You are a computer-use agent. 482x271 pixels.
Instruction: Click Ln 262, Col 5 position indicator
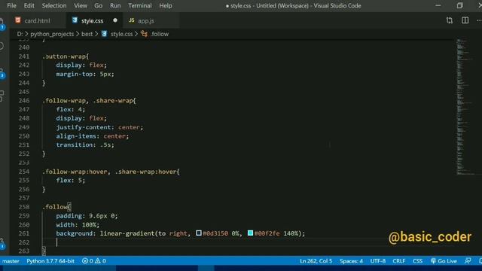click(316, 261)
